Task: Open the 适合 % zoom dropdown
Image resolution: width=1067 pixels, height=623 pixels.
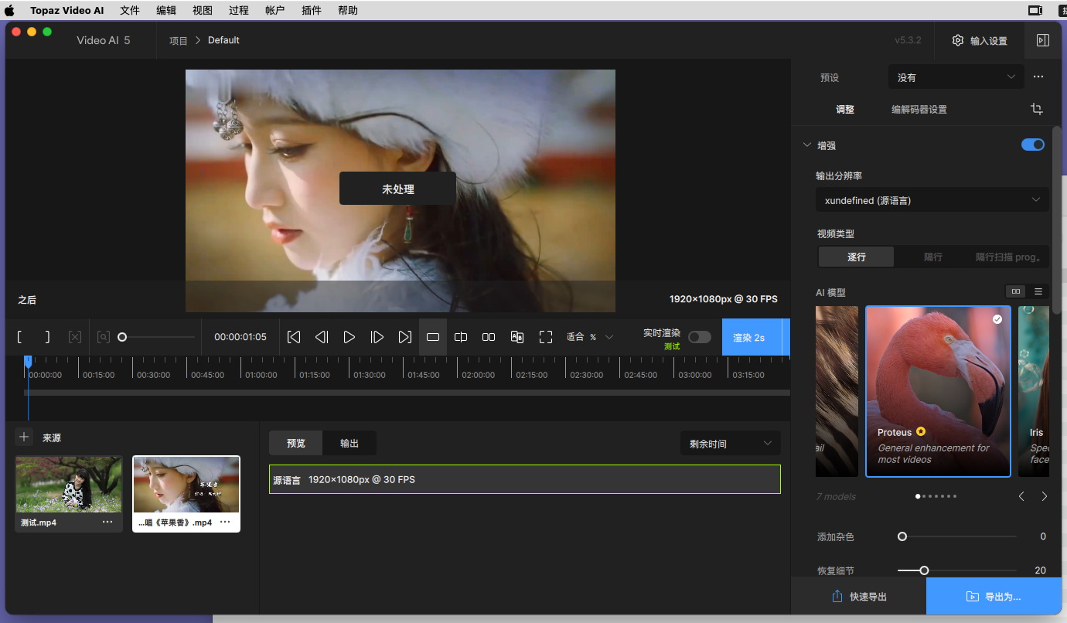Action: point(589,337)
